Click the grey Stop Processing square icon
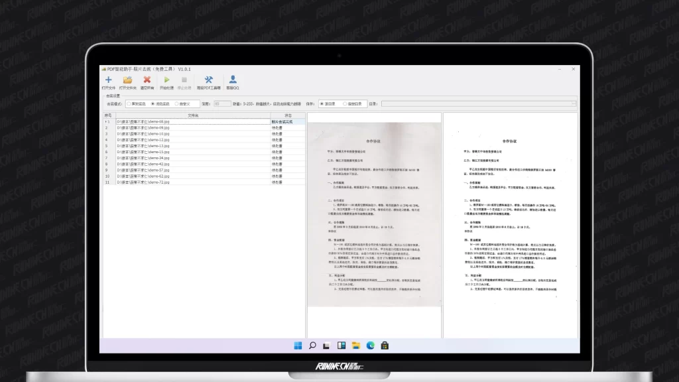679x382 pixels. click(184, 80)
